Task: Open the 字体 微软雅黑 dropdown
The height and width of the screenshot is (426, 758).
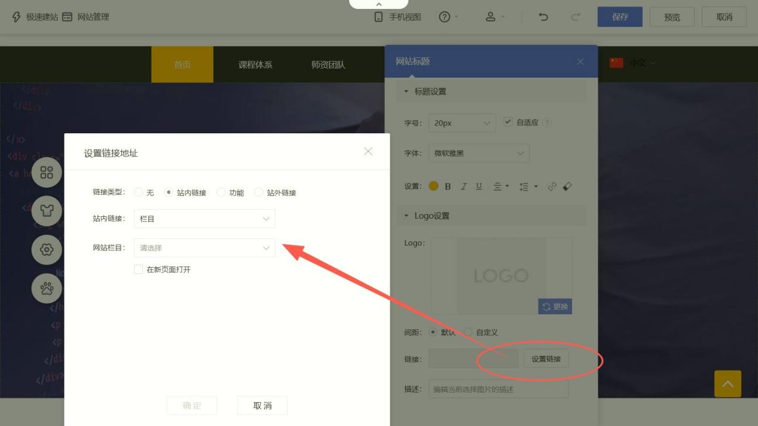Action: [x=479, y=153]
